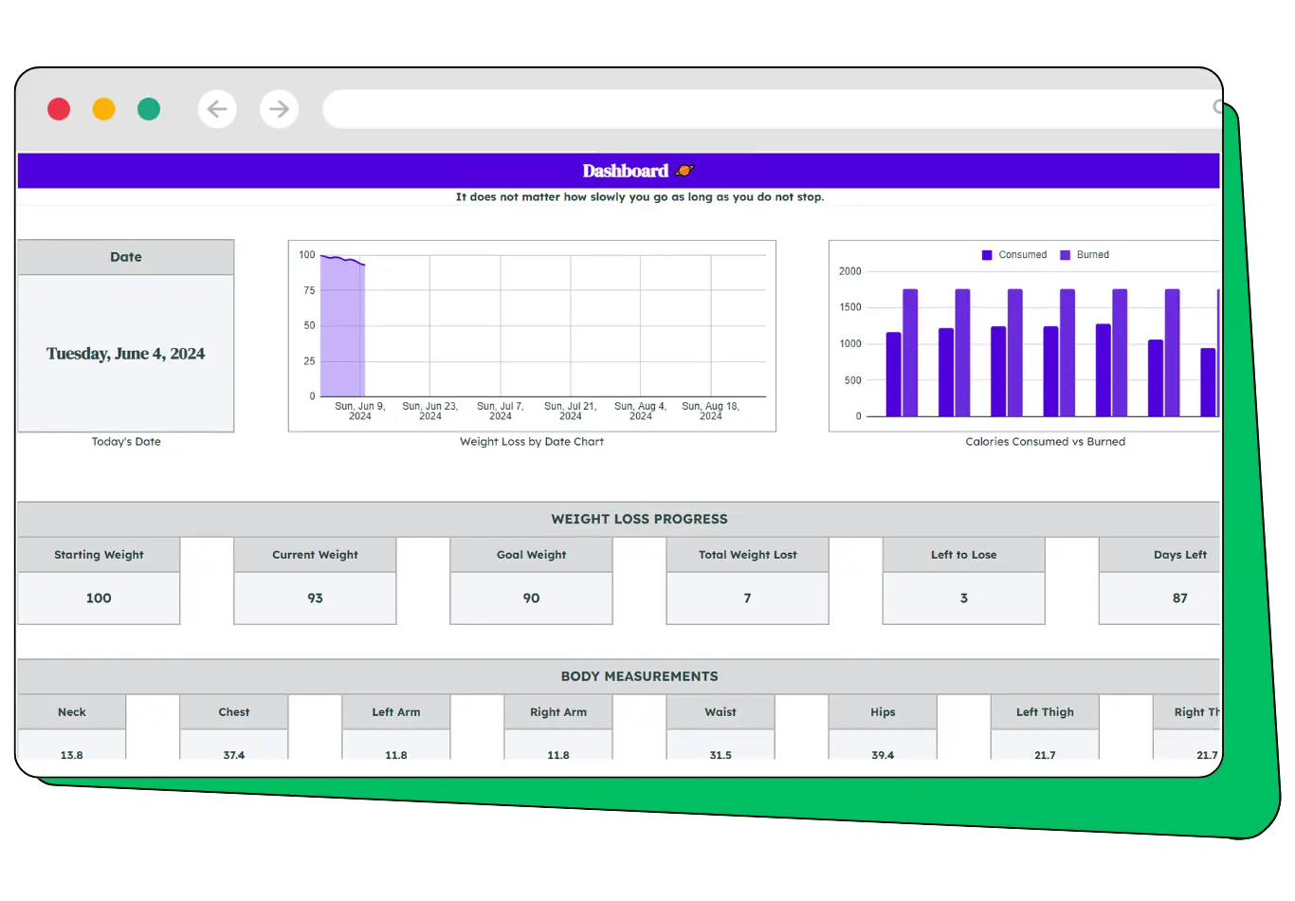Viewport: 1295px width, 901px height.
Task: Click the Waist measurement header cell
Action: point(720,712)
